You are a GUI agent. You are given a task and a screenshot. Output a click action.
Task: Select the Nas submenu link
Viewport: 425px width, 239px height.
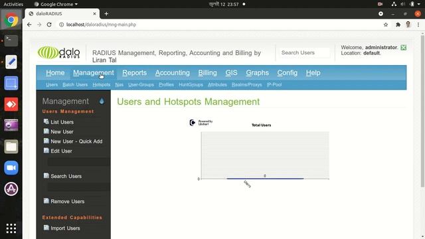[120, 84]
